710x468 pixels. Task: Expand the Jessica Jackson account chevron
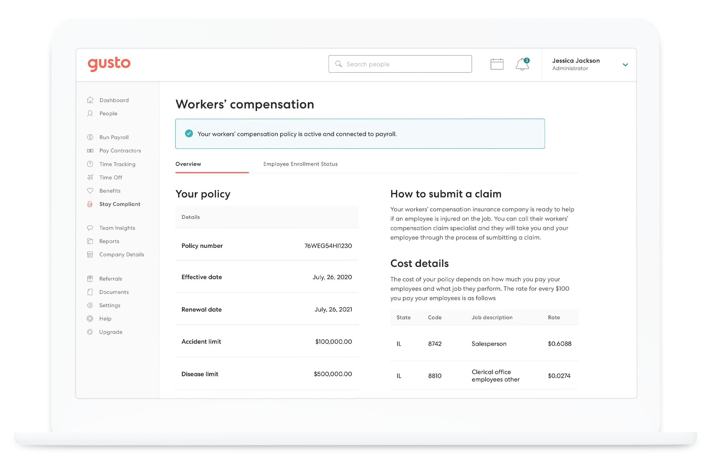coord(625,65)
